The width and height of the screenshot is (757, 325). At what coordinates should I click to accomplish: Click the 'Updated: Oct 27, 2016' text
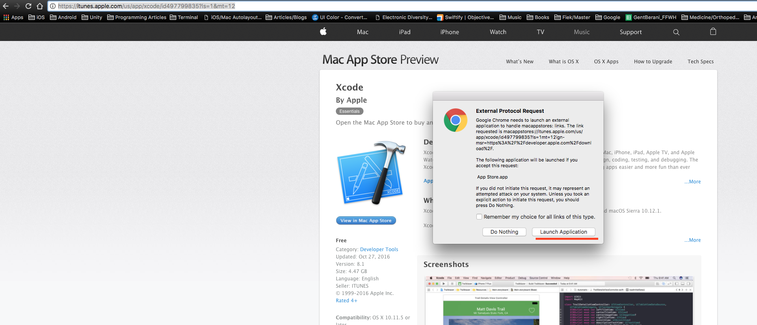363,257
